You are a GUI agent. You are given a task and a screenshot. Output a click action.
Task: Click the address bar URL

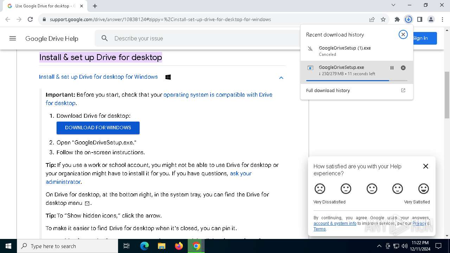click(160, 19)
